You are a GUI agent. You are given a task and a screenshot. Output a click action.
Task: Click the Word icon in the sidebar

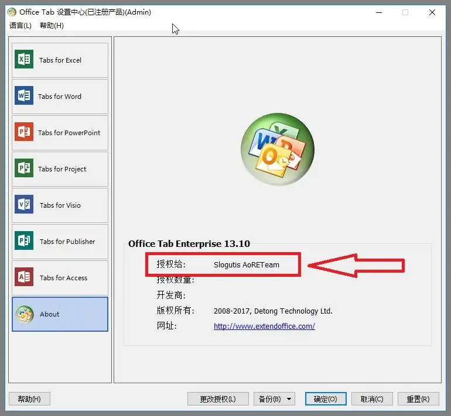tap(24, 96)
